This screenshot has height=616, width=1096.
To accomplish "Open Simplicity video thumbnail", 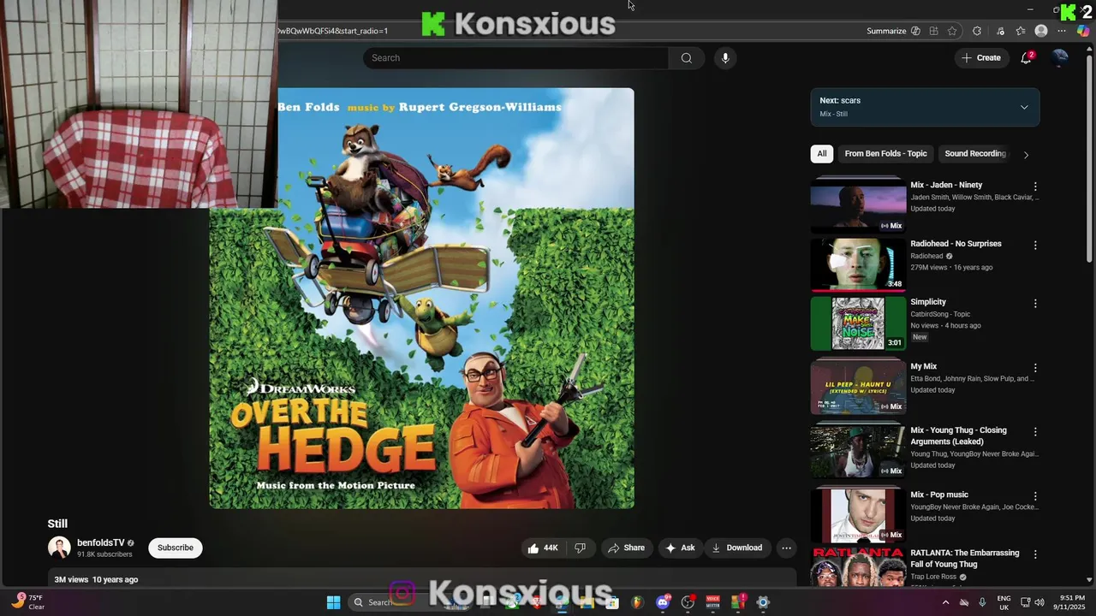I will [x=858, y=323].
